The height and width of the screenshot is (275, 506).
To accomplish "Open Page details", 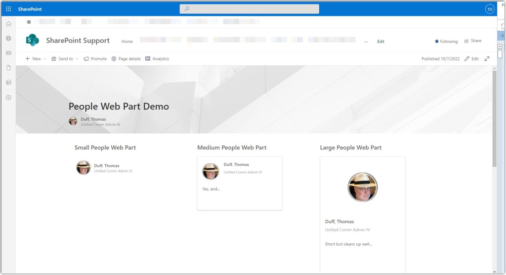I will (x=126, y=59).
